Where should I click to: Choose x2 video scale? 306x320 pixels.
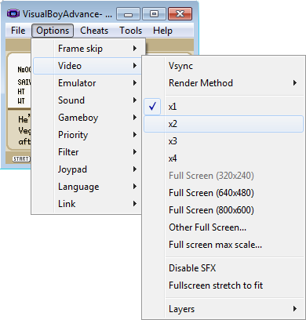[224, 124]
